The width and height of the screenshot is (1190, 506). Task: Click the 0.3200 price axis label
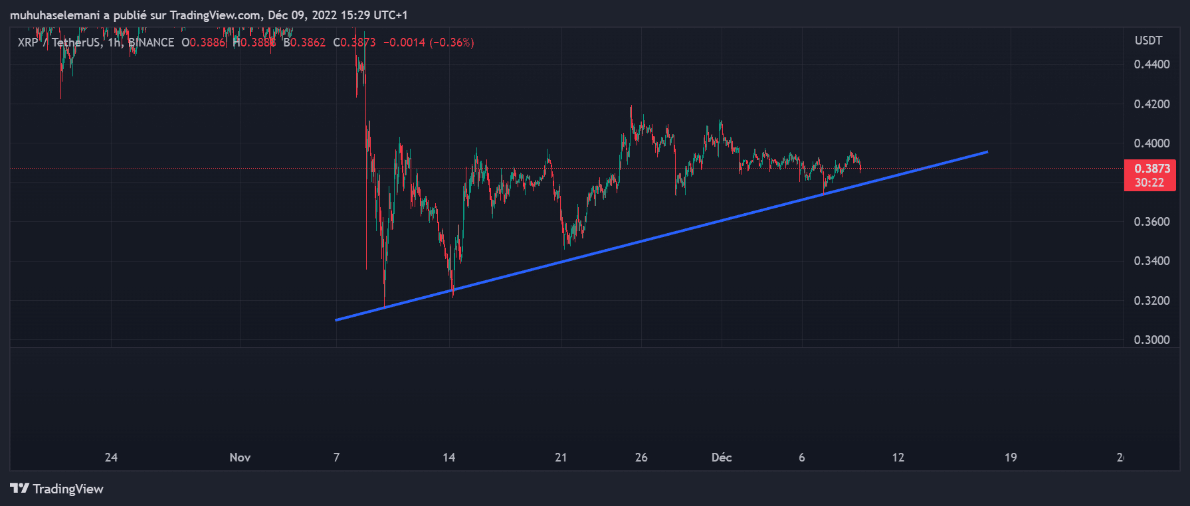(x=1151, y=301)
